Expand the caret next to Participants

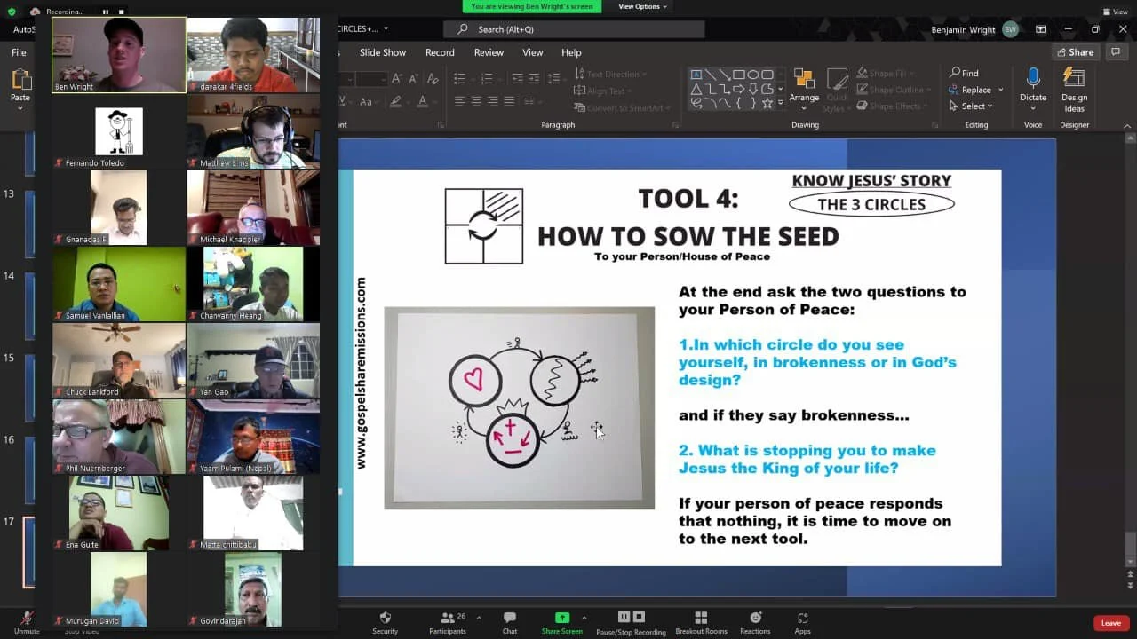point(479,618)
